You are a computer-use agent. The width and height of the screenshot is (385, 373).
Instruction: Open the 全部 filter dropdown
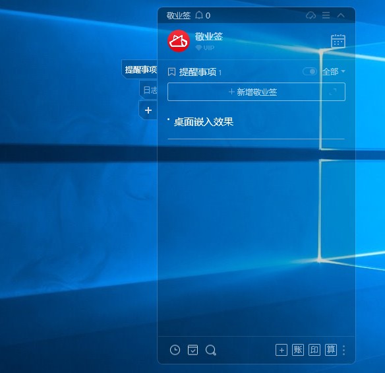[x=334, y=71]
